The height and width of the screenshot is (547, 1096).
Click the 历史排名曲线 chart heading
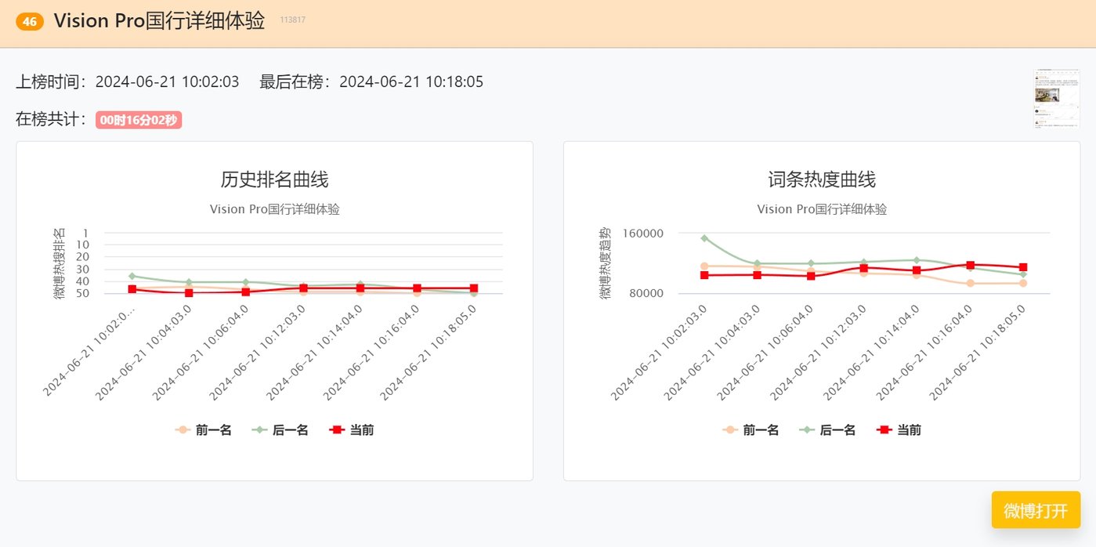click(274, 179)
